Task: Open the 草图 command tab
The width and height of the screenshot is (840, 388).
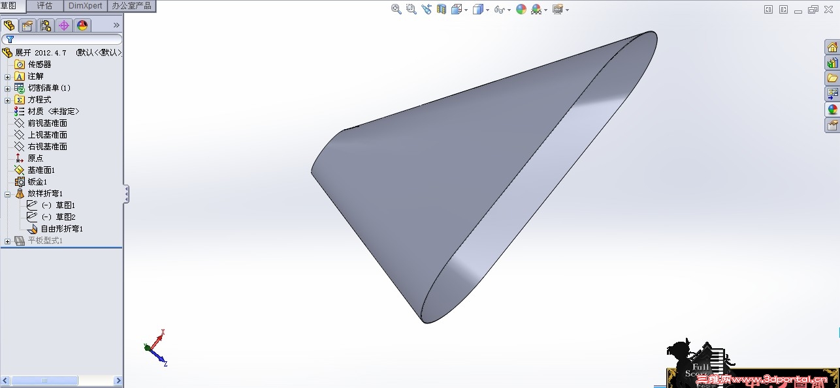Action: pos(13,5)
